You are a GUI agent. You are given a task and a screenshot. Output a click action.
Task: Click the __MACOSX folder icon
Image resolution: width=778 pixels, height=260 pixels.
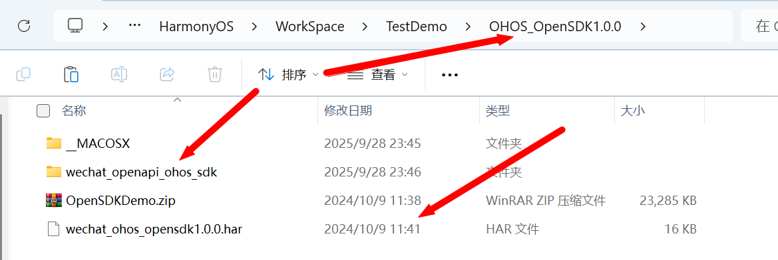coord(54,143)
